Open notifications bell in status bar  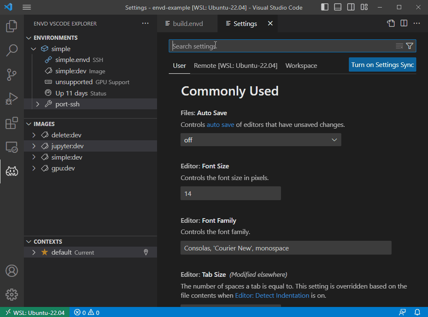(418, 312)
